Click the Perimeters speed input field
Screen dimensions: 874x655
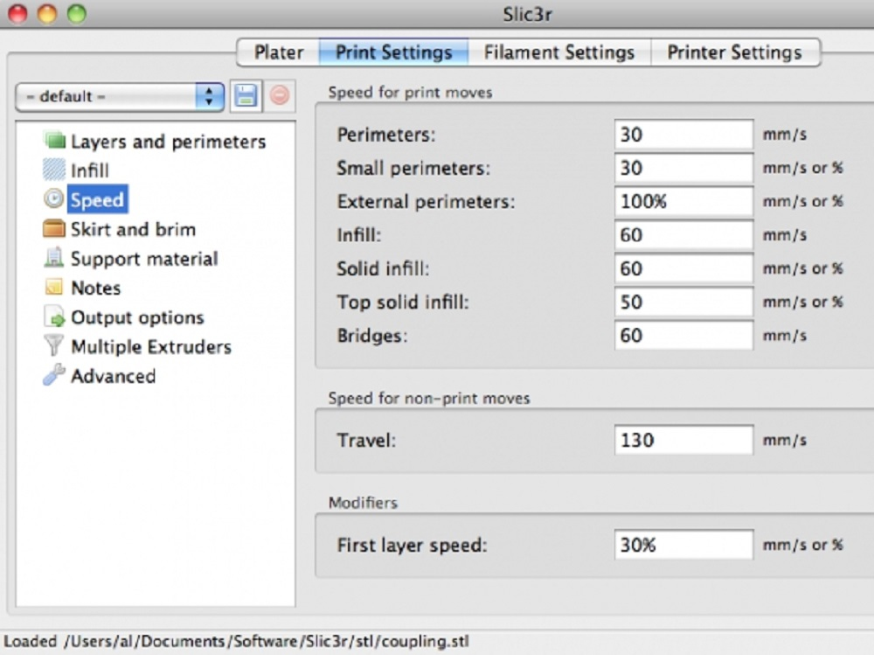pos(684,135)
